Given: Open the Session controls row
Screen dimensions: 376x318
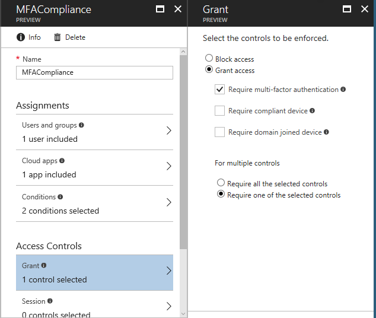Looking at the screenshot, I should click(94, 304).
